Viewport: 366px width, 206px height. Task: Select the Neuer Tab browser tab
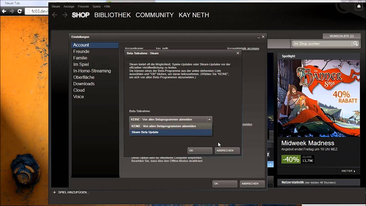(12, 3)
